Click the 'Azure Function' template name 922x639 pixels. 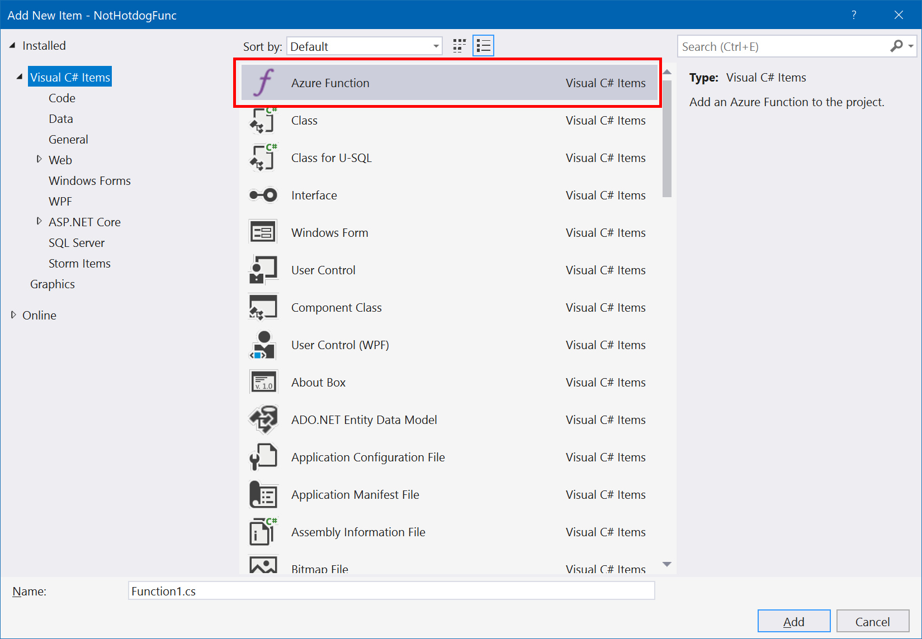click(330, 83)
